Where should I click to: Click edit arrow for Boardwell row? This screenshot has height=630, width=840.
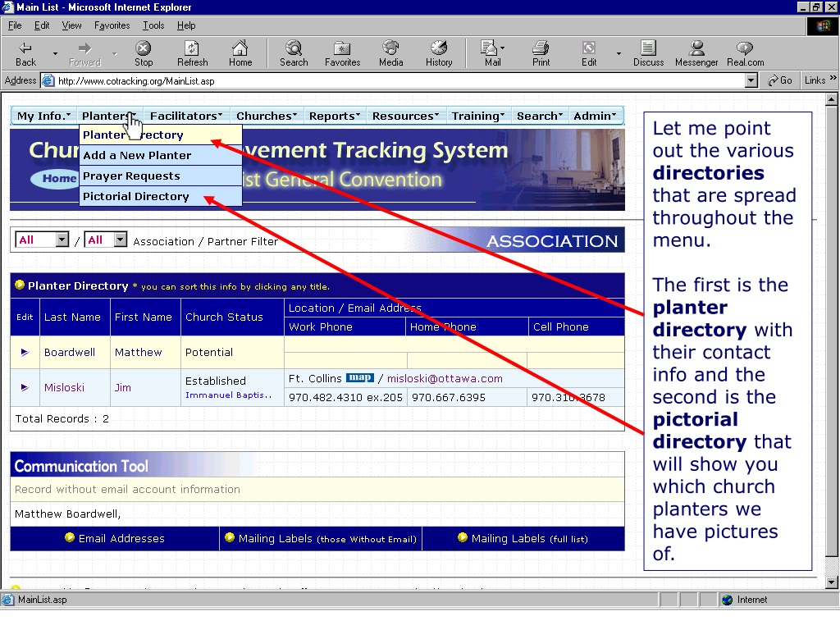[x=25, y=352]
